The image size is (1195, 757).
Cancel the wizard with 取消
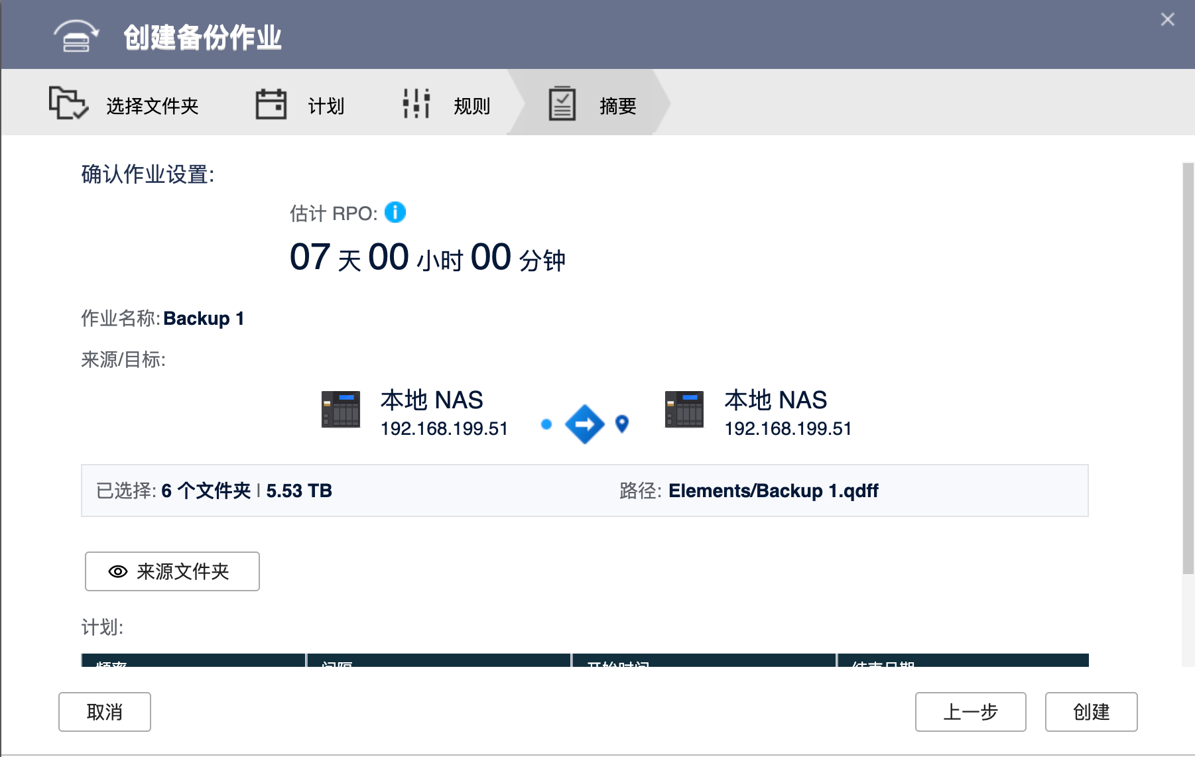point(104,712)
